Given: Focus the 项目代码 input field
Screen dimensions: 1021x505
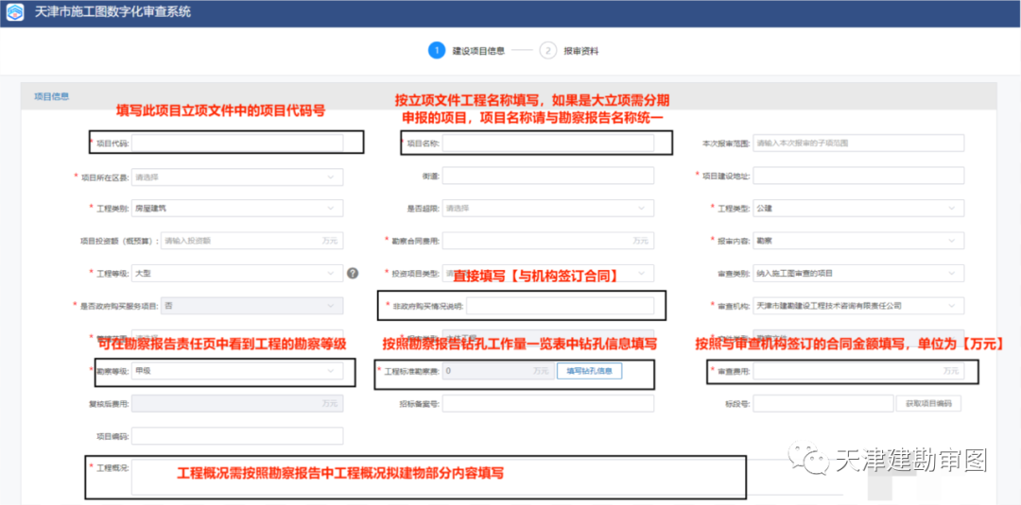Looking at the screenshot, I should (x=237, y=143).
